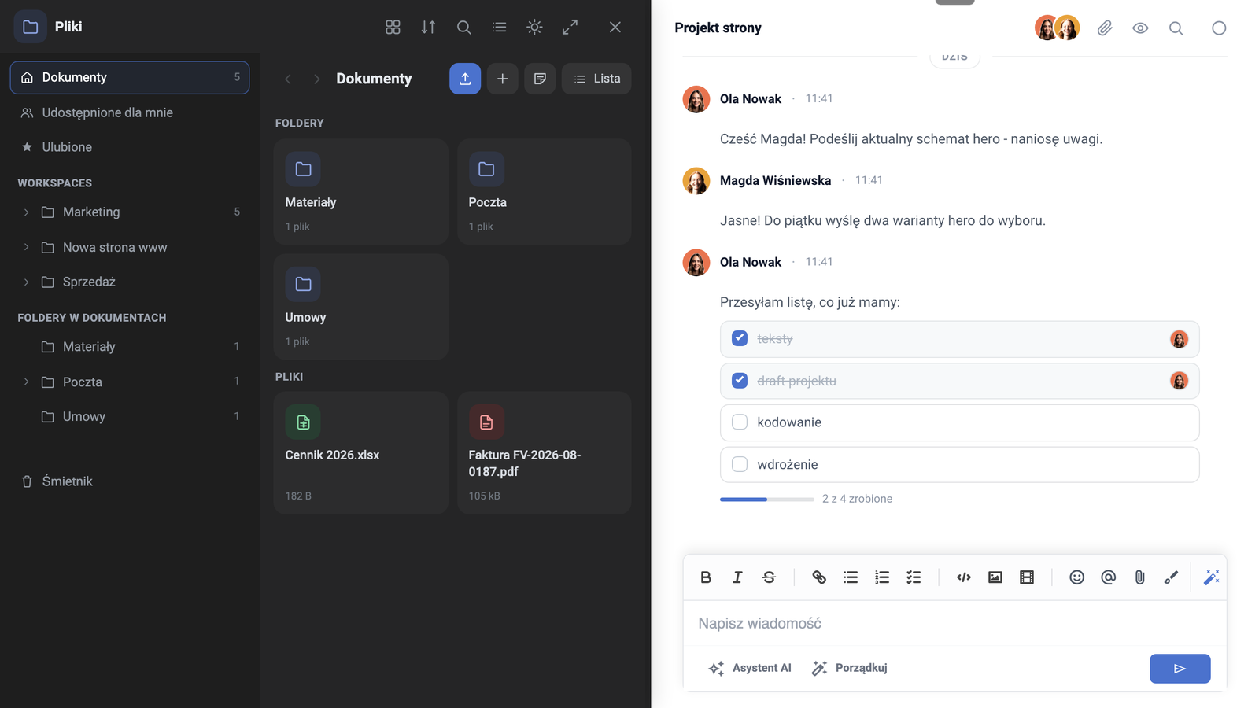The height and width of the screenshot is (708, 1259).
Task: Insert a checklist in the message
Action: click(914, 577)
